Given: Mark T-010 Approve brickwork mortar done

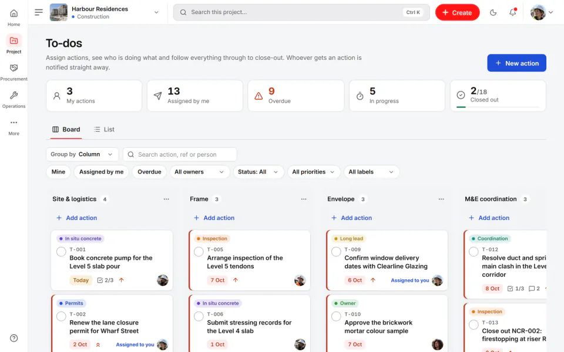Looking at the screenshot, I should [336, 316].
